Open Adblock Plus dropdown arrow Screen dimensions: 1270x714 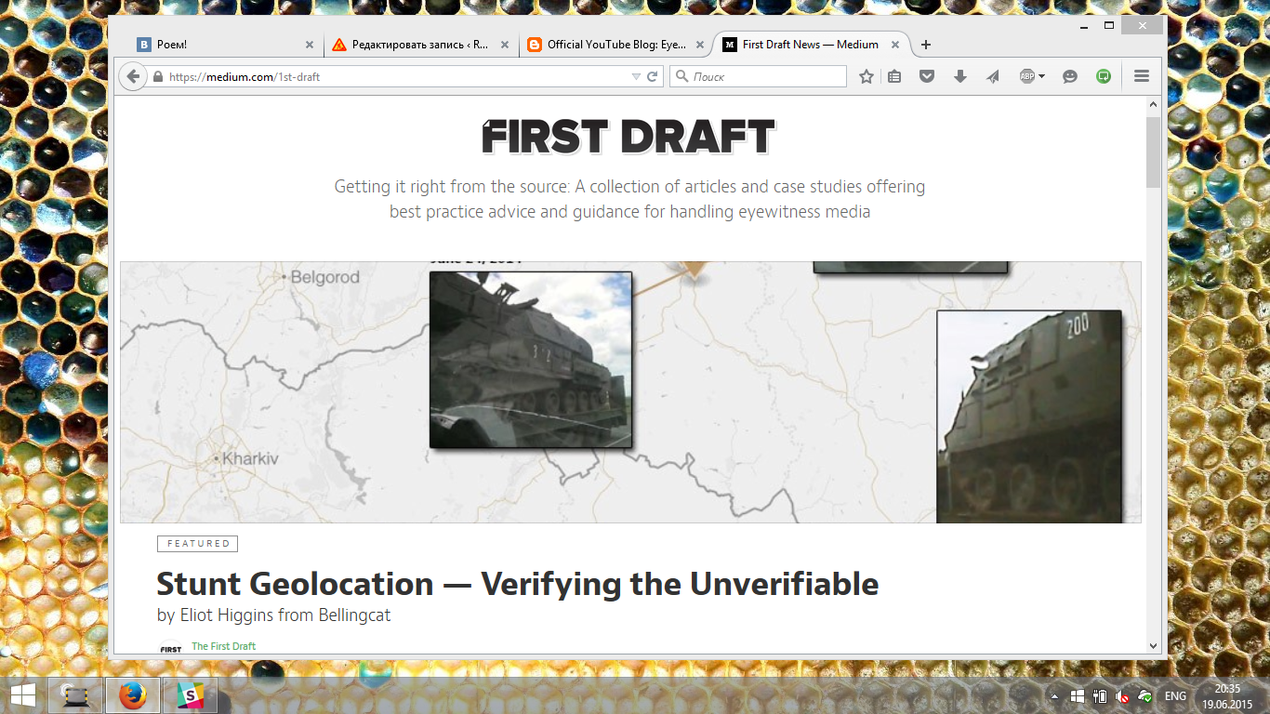click(1041, 76)
